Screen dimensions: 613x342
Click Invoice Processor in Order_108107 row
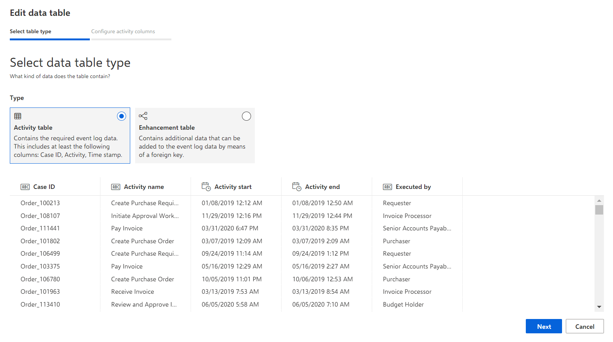pyautogui.click(x=407, y=216)
